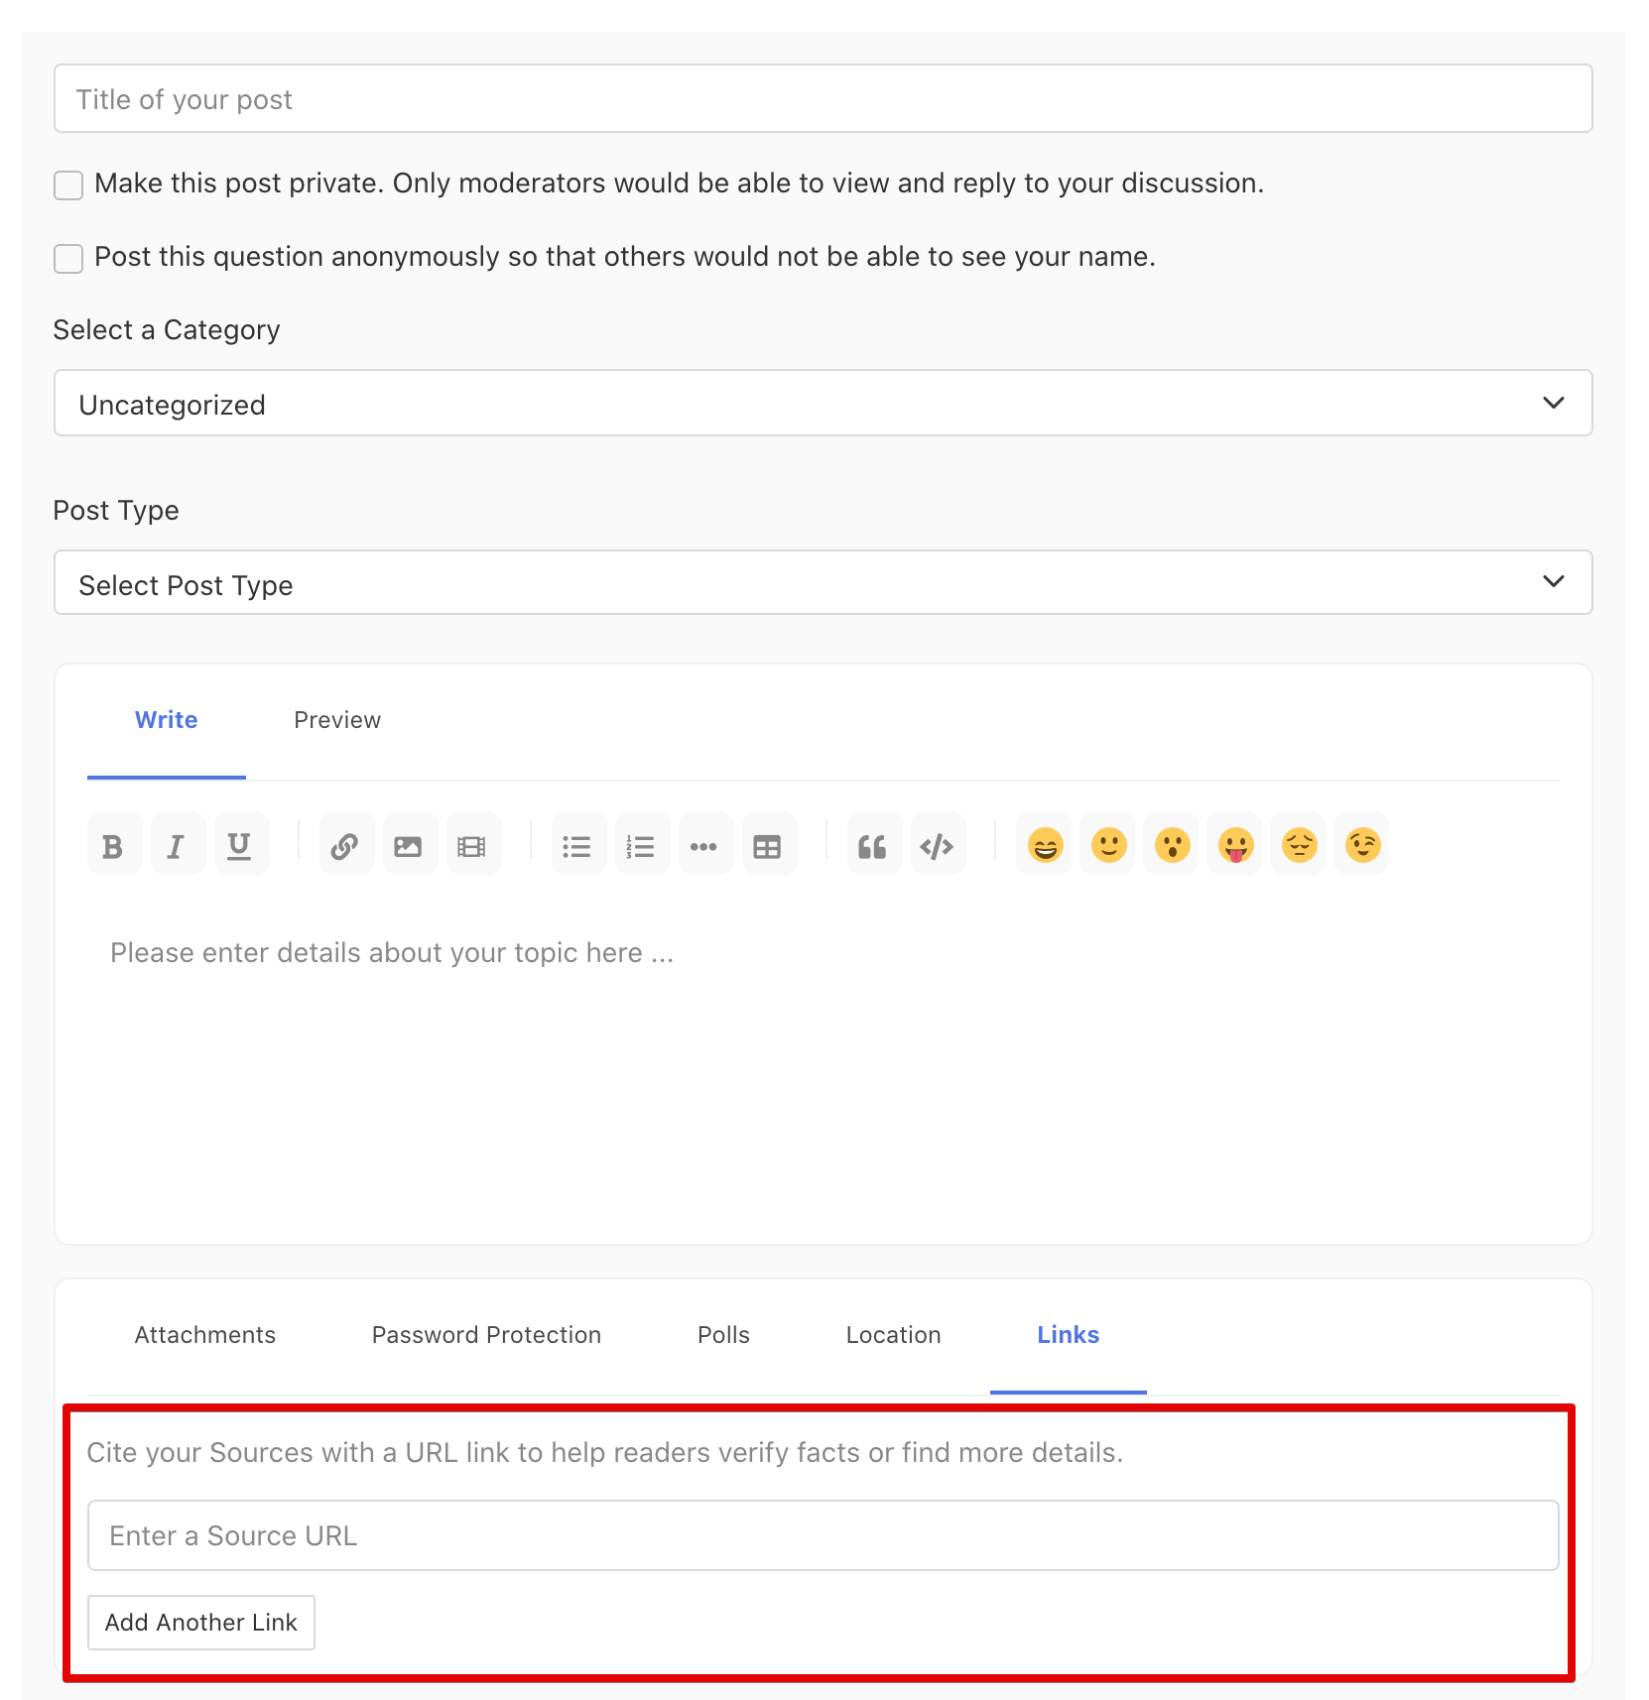The width and height of the screenshot is (1649, 1700).
Task: Add the winking face emoji
Action: 1363,845
